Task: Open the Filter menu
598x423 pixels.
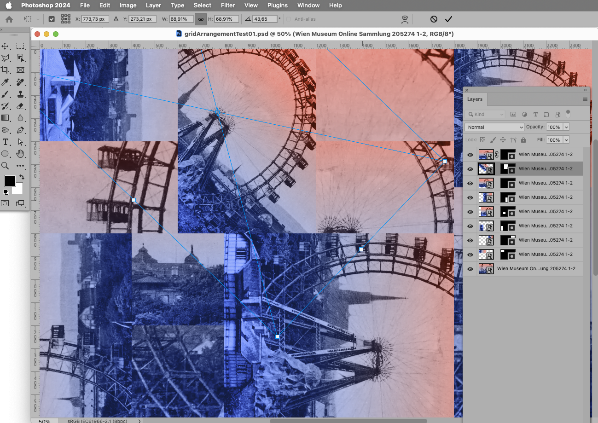Action: click(228, 5)
